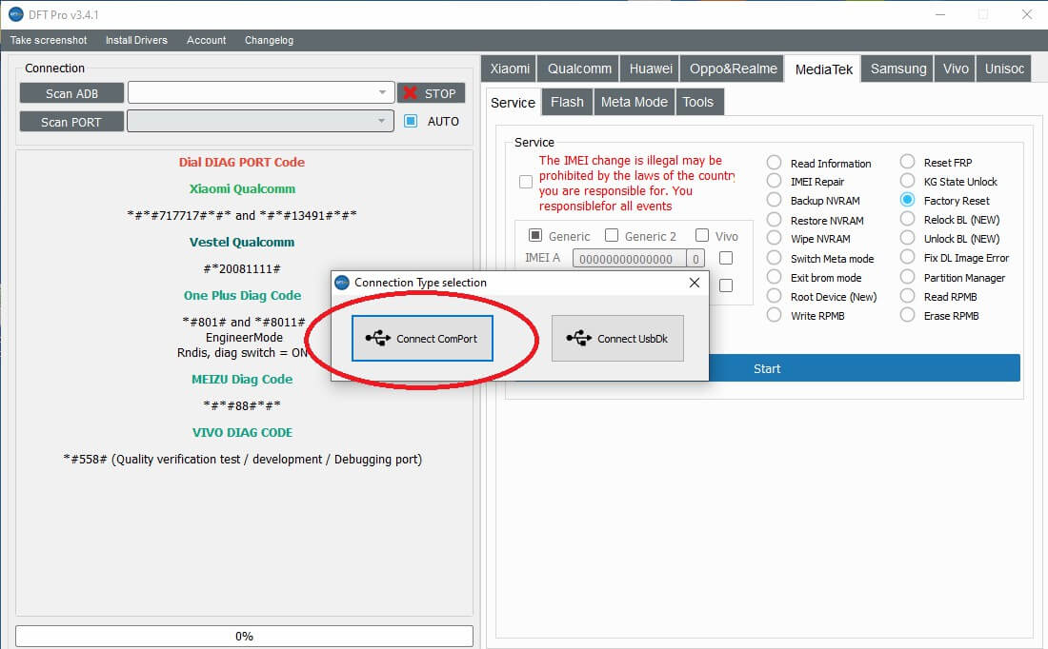Screen dimensions: 1048x649
Task: Open the Account menu
Action: 207,40
